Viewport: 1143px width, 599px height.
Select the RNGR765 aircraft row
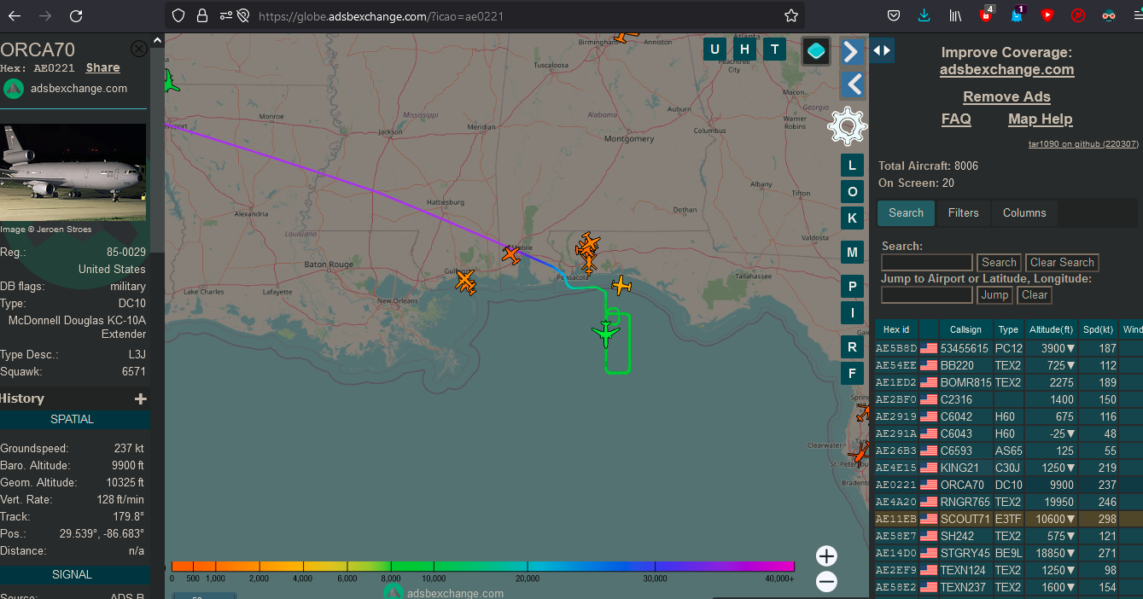(1009, 502)
